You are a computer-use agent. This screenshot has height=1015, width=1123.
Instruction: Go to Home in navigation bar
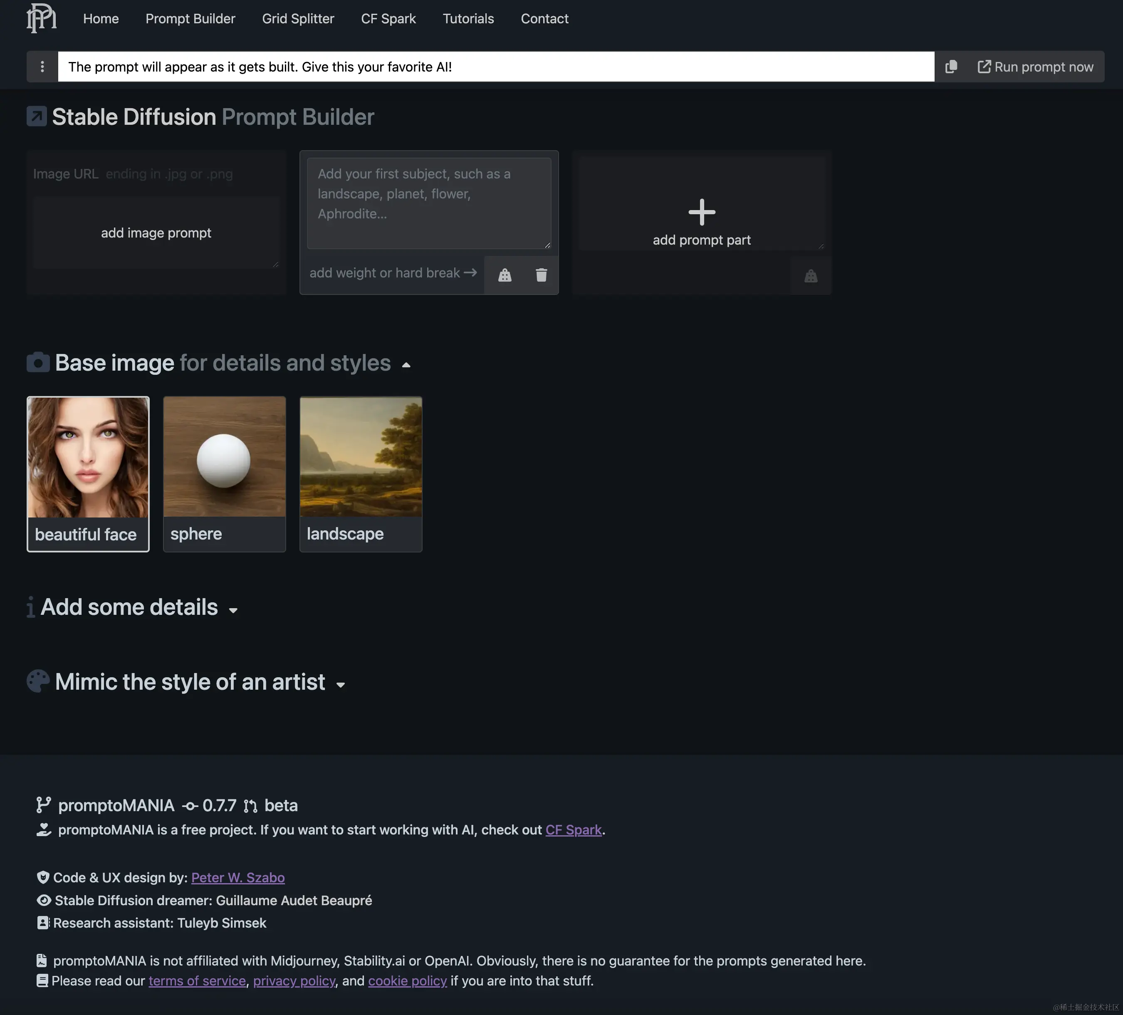click(101, 18)
